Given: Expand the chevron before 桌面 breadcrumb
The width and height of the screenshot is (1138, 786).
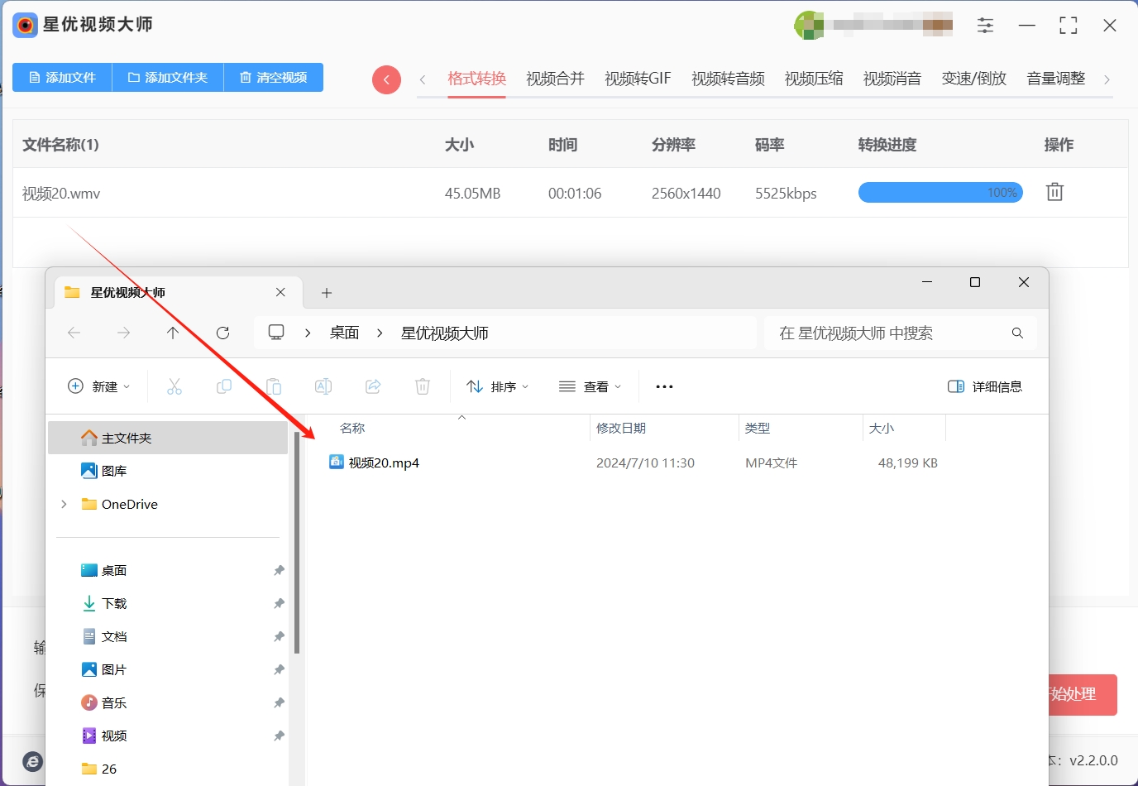Looking at the screenshot, I should (x=308, y=333).
